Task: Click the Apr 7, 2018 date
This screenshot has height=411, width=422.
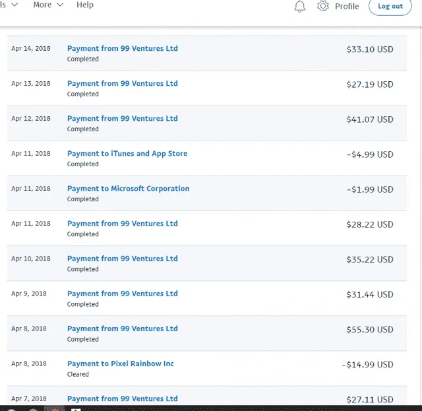Action: [x=29, y=398]
